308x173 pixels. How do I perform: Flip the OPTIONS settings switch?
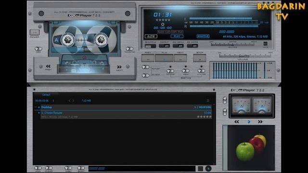pyautogui.click(x=170, y=71)
